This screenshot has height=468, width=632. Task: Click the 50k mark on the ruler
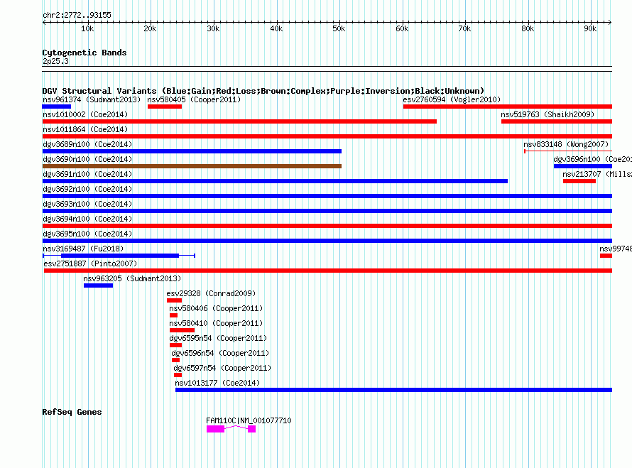(x=339, y=28)
